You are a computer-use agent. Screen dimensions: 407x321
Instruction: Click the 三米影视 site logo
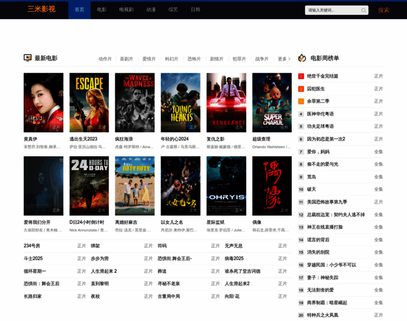pos(42,9)
